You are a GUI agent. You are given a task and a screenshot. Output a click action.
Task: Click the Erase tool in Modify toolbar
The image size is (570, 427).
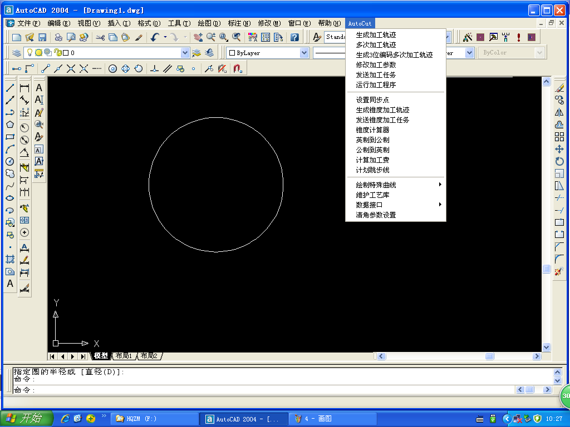[x=559, y=88]
